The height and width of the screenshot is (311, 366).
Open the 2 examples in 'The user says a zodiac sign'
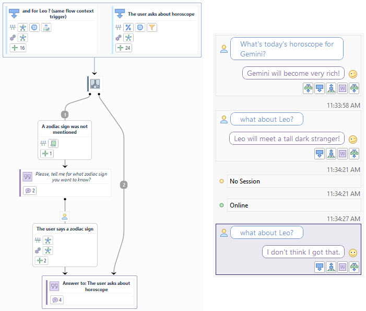pos(41,260)
